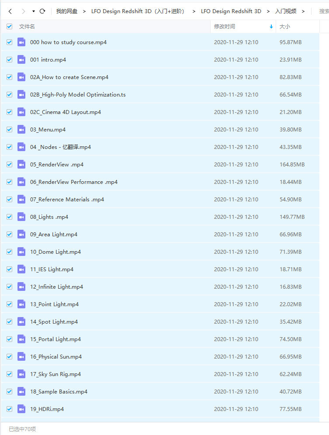Click the file icon for 08_Lights .mp4
329x435 pixels.
coord(21,217)
